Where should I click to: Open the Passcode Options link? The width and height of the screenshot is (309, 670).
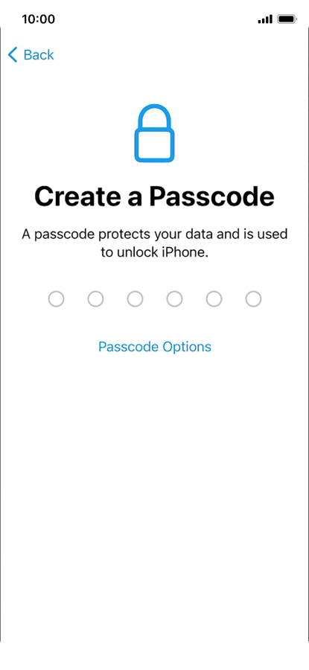pyautogui.click(x=155, y=346)
